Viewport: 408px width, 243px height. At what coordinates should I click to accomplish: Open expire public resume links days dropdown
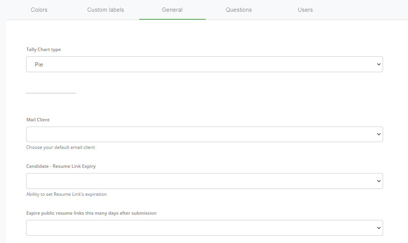[x=205, y=228]
